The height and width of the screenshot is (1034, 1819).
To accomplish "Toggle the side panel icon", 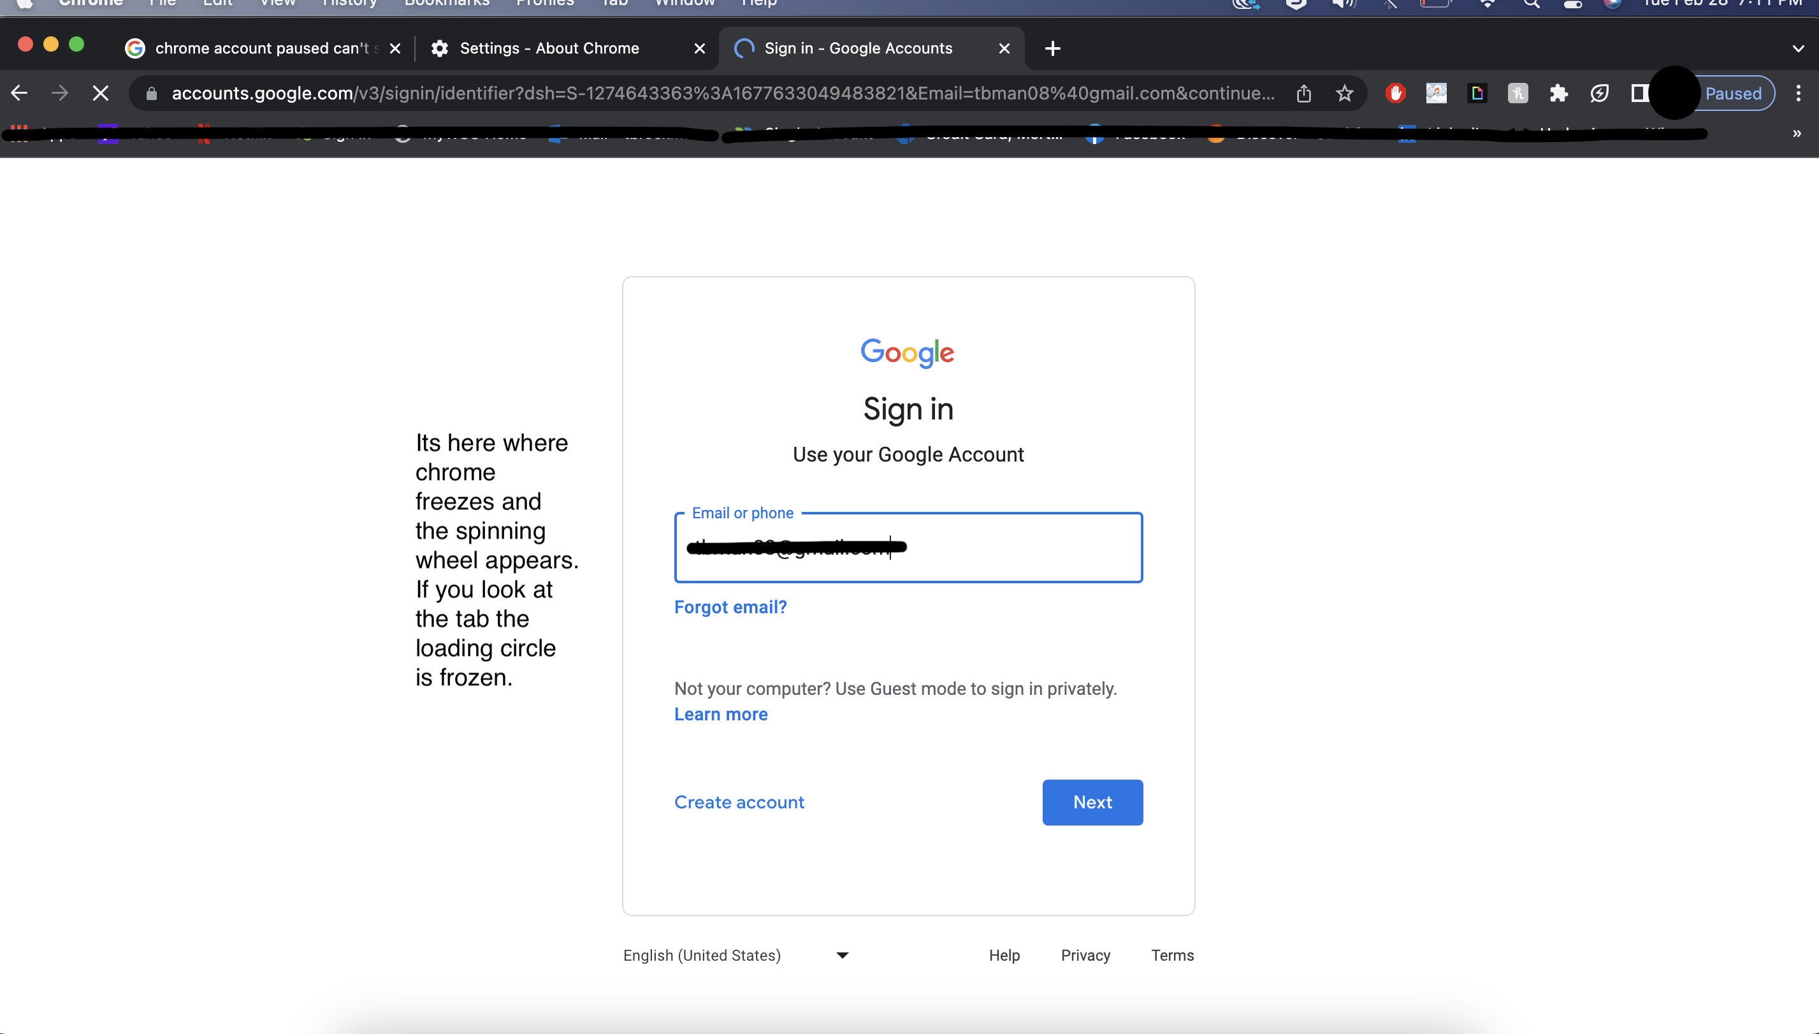I will [1639, 93].
